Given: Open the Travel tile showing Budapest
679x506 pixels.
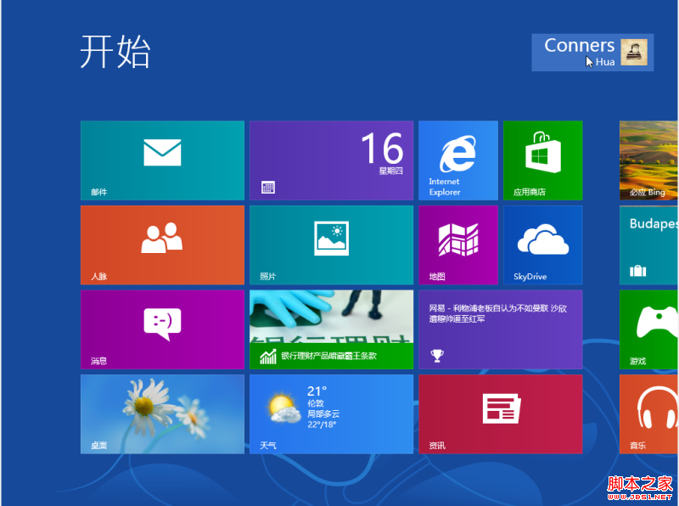Looking at the screenshot, I should pos(649,245).
